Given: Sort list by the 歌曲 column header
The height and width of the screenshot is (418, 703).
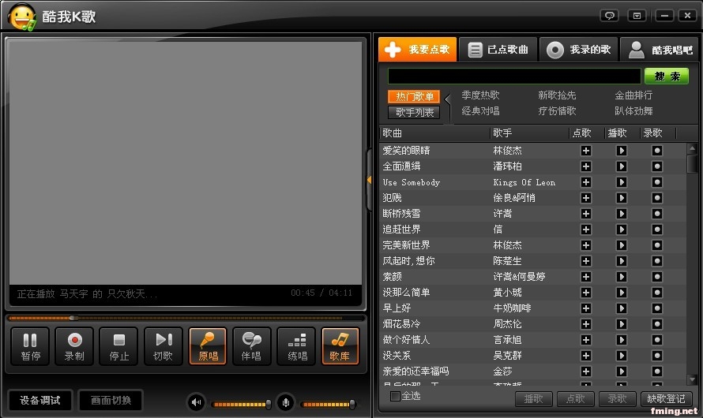Looking at the screenshot, I should [x=434, y=133].
